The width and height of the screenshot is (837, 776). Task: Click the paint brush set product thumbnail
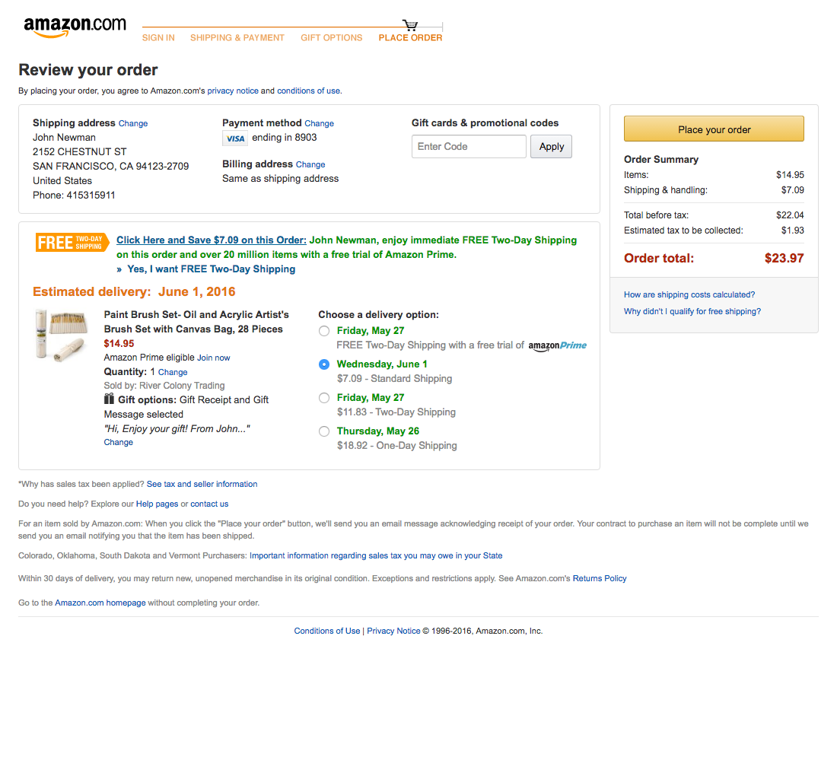click(x=61, y=336)
